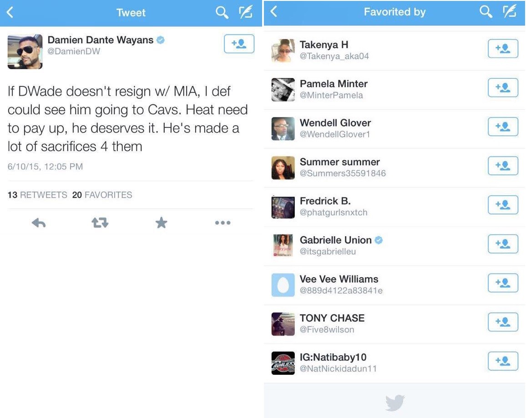This screenshot has height=418, width=526.
Task: View the 13 Retweets list
Action: 37,195
